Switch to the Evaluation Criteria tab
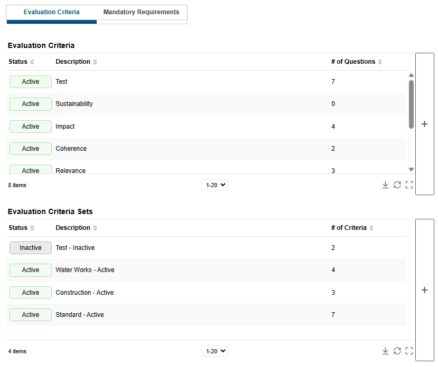 click(x=52, y=12)
